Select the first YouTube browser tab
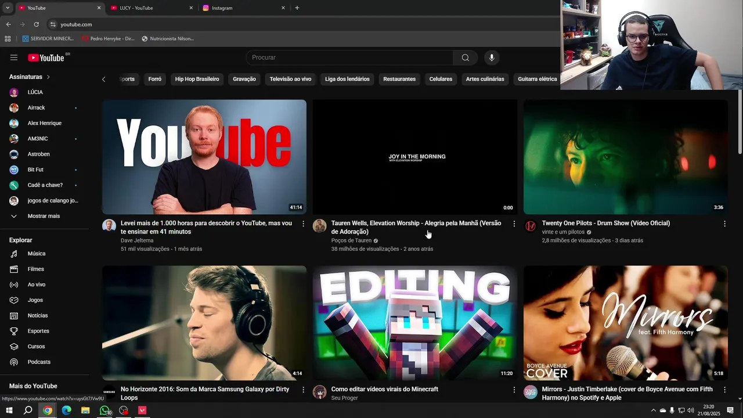The image size is (743, 418). pos(60,8)
